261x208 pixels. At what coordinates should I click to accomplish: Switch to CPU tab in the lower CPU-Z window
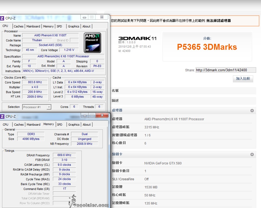pyautogui.click(x=5, y=125)
